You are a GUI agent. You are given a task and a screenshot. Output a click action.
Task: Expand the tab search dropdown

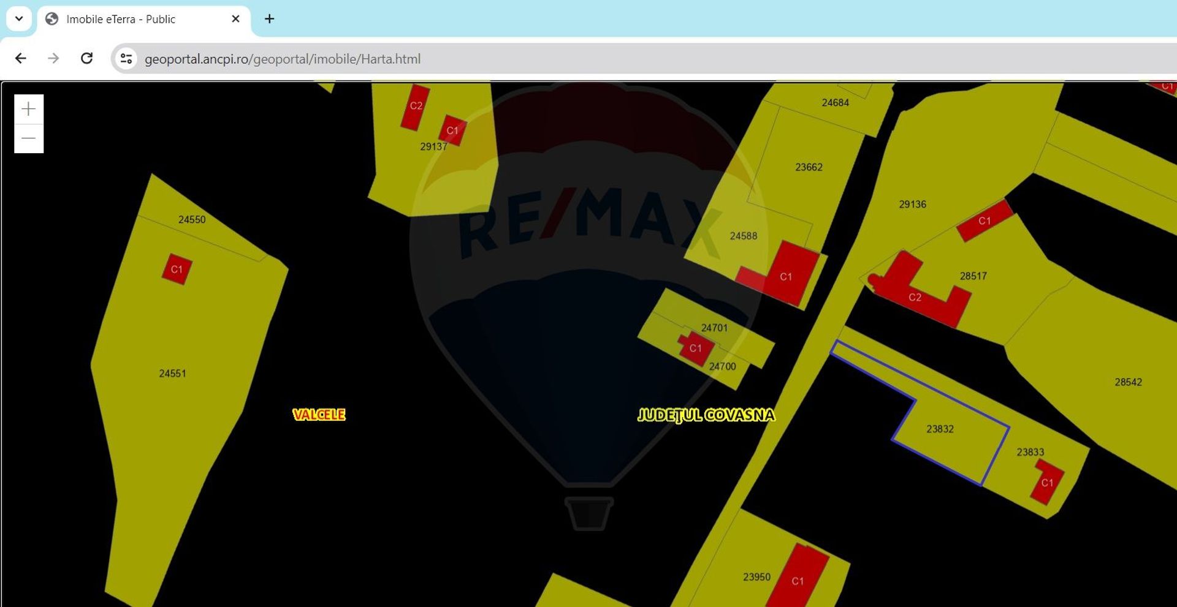19,19
